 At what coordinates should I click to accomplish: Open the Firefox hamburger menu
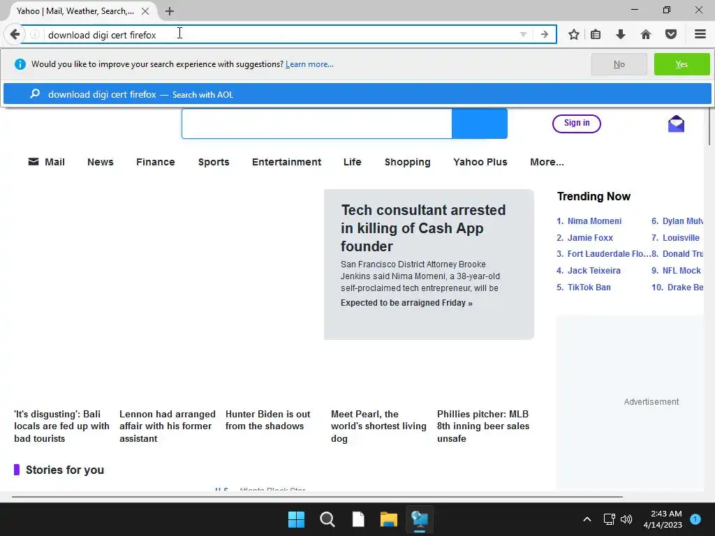(x=700, y=34)
